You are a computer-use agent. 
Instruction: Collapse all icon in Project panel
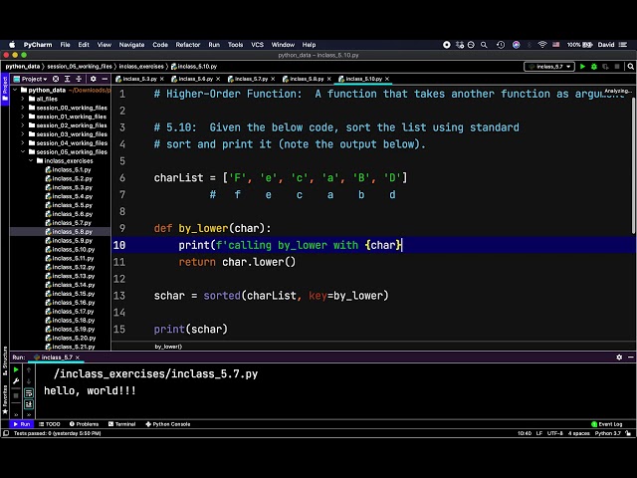[79, 79]
